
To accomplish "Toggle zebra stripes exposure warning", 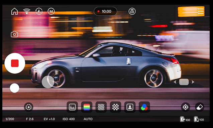I will pos(101,107).
